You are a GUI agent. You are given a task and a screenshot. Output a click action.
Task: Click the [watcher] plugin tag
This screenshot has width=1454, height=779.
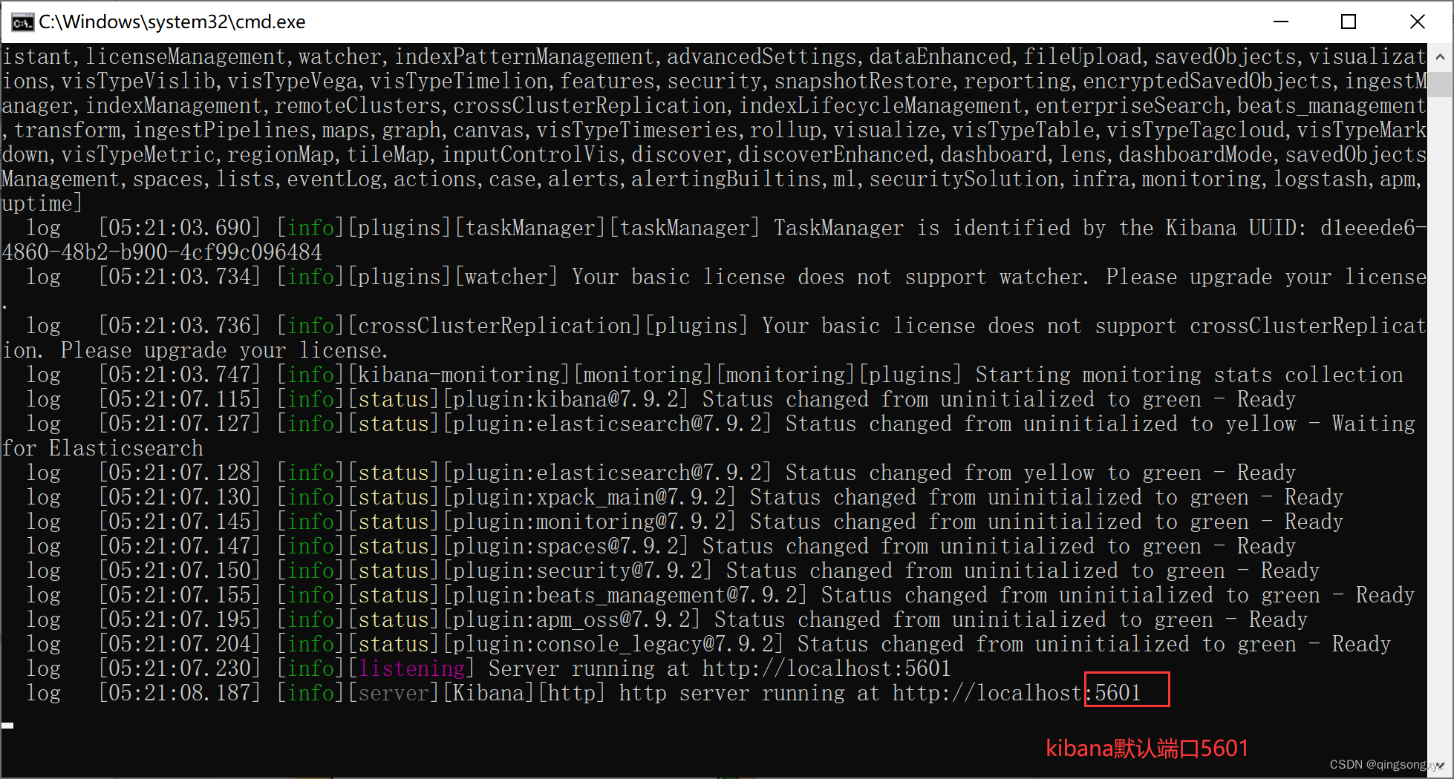pyautogui.click(x=506, y=277)
